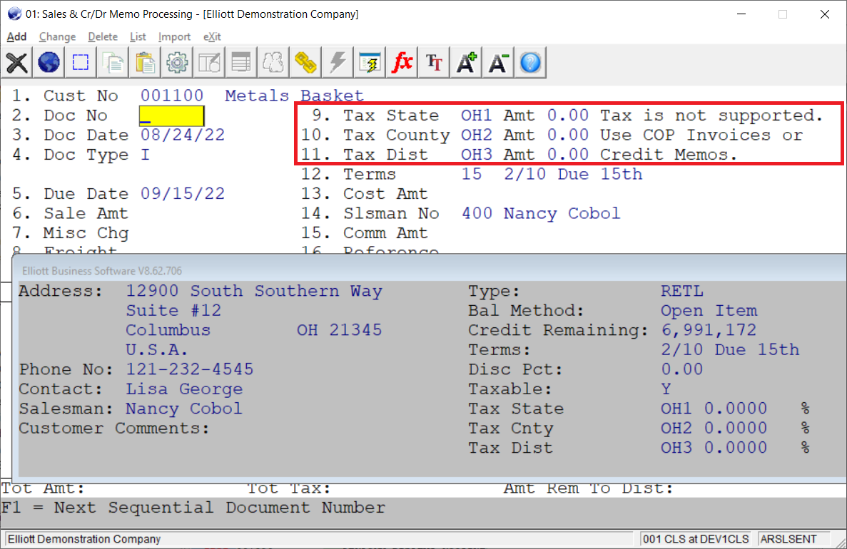Click the Misc Chg field label
This screenshot has height=549, width=847.
(x=86, y=233)
